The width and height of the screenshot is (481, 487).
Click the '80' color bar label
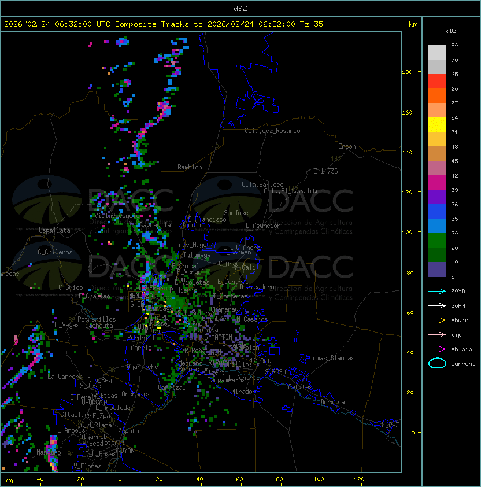[454, 45]
